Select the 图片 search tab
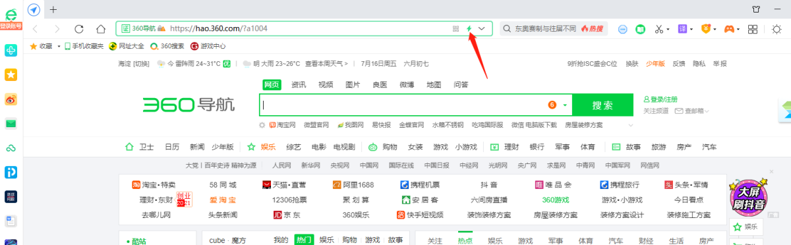 353,84
